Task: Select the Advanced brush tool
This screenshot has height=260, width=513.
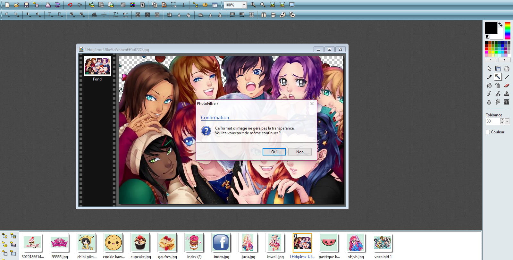Action: point(498,94)
